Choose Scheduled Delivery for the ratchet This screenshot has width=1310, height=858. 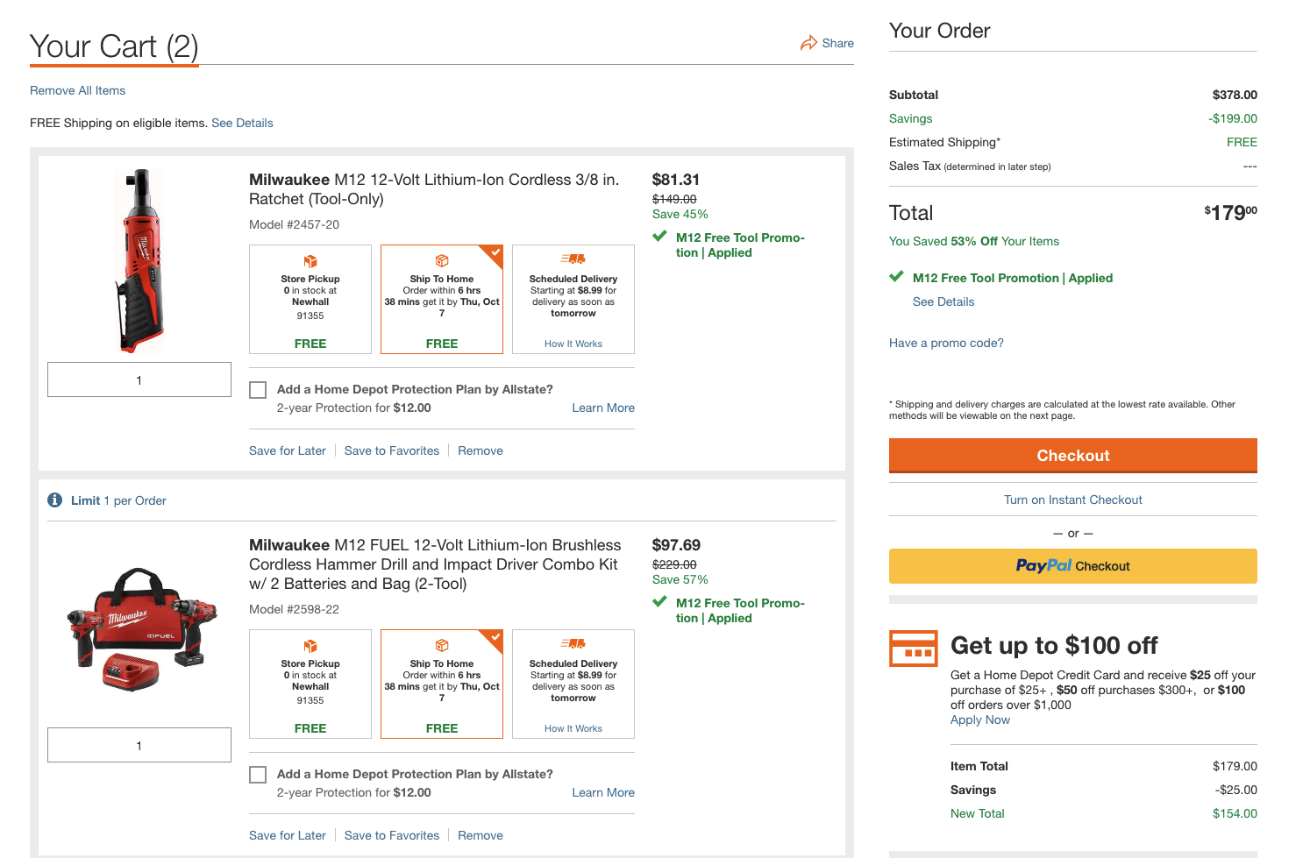[573, 300]
